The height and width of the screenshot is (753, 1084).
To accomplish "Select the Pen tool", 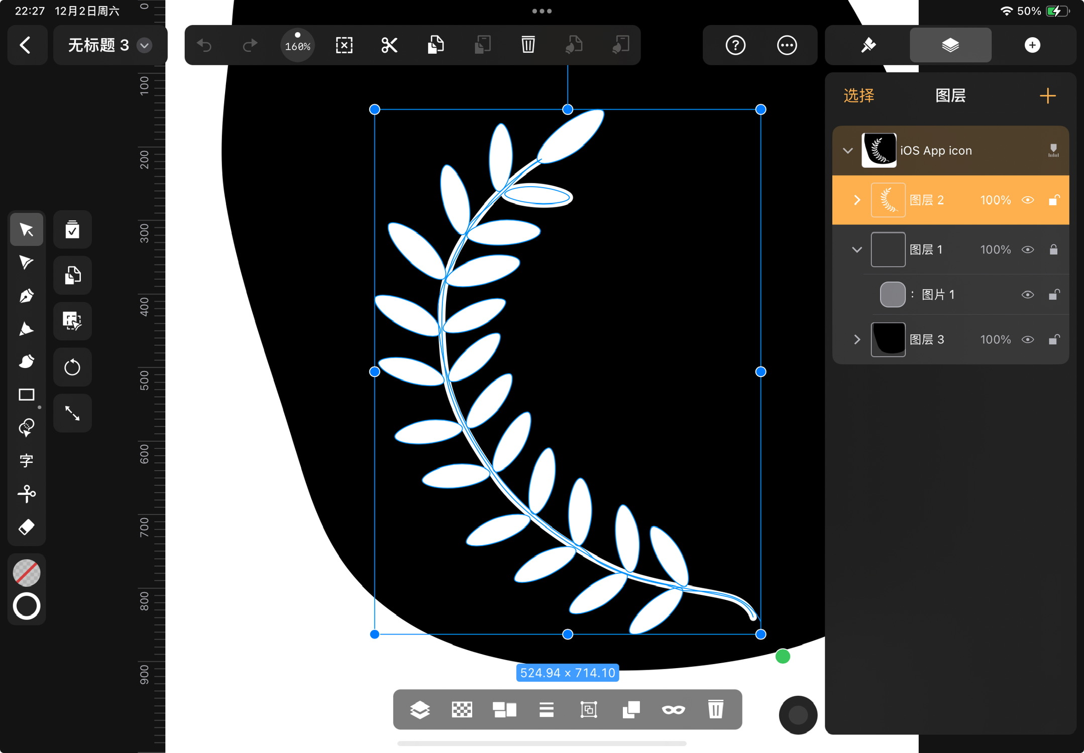I will tap(26, 296).
